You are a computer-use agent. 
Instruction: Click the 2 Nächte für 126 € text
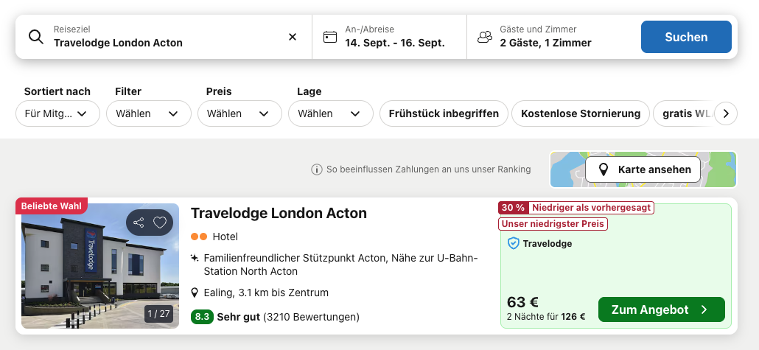pyautogui.click(x=546, y=317)
